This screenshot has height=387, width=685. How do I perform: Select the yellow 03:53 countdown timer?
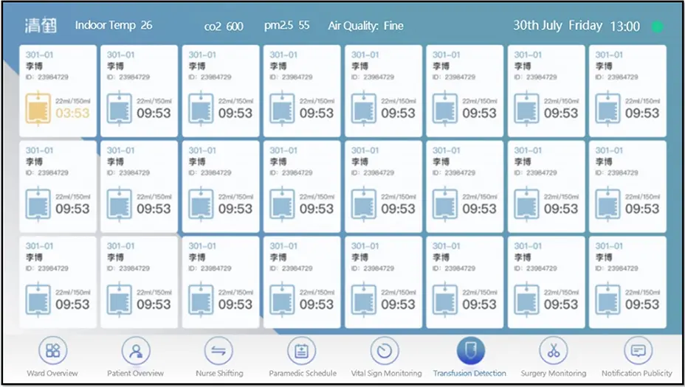[x=72, y=114]
